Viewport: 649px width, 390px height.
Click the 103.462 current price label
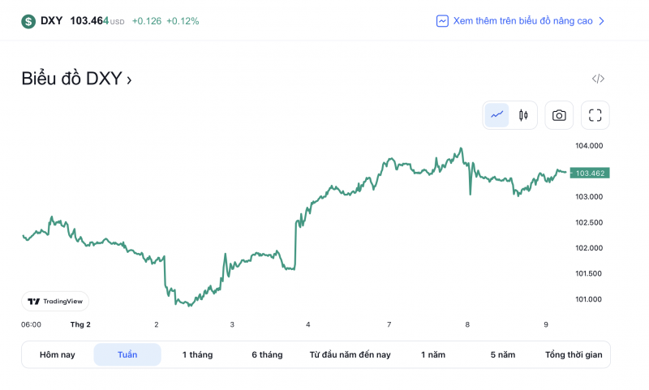point(589,173)
